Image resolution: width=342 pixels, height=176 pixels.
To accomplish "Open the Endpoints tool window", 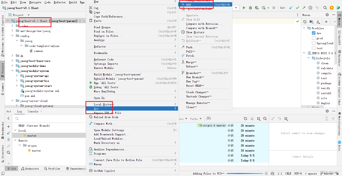I will point(30,169).
